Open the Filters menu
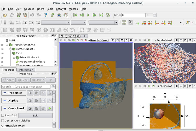This screenshot has width=196, height=131. [41, 9]
